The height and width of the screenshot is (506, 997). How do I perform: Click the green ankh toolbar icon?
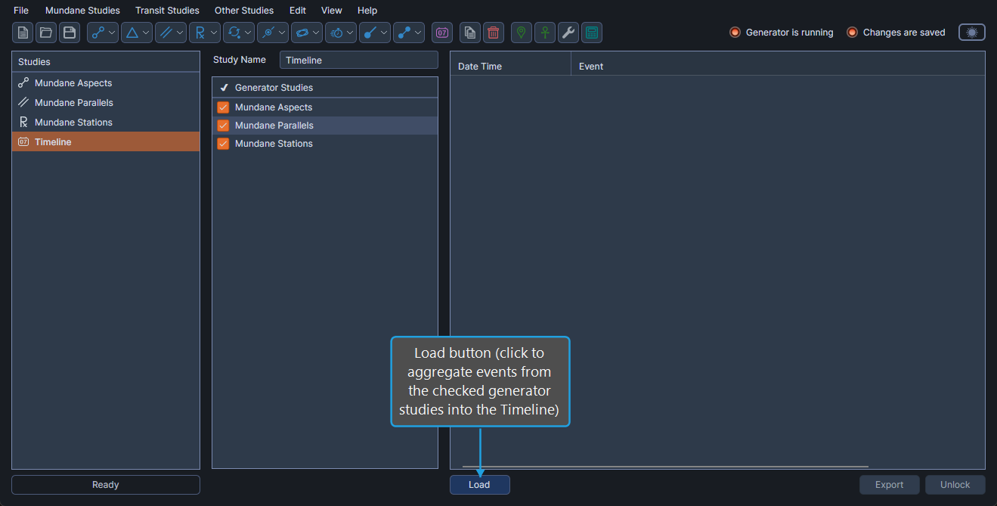(545, 33)
